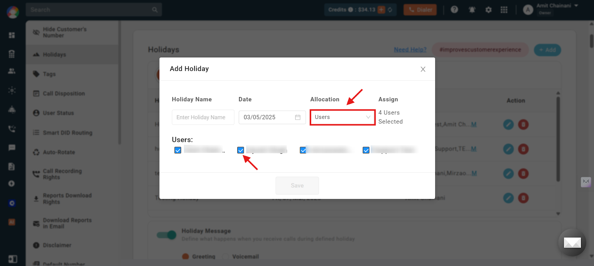The image size is (594, 266).
Task: Uncheck the third user checkbox under Users
Action: point(303,150)
